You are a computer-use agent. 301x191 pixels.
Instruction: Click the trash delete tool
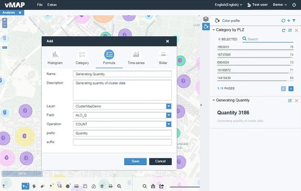pyautogui.click(x=102, y=186)
